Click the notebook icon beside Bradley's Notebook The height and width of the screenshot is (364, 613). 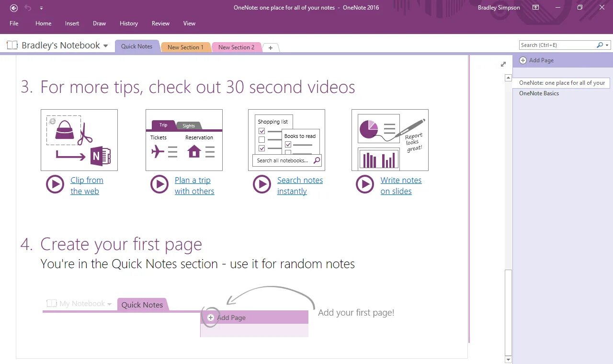(12, 45)
